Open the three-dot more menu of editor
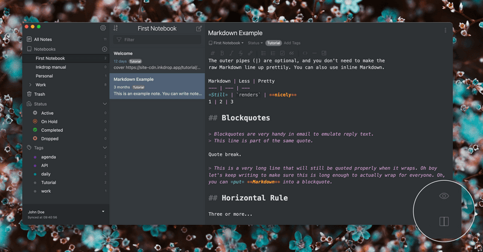 point(446,30)
